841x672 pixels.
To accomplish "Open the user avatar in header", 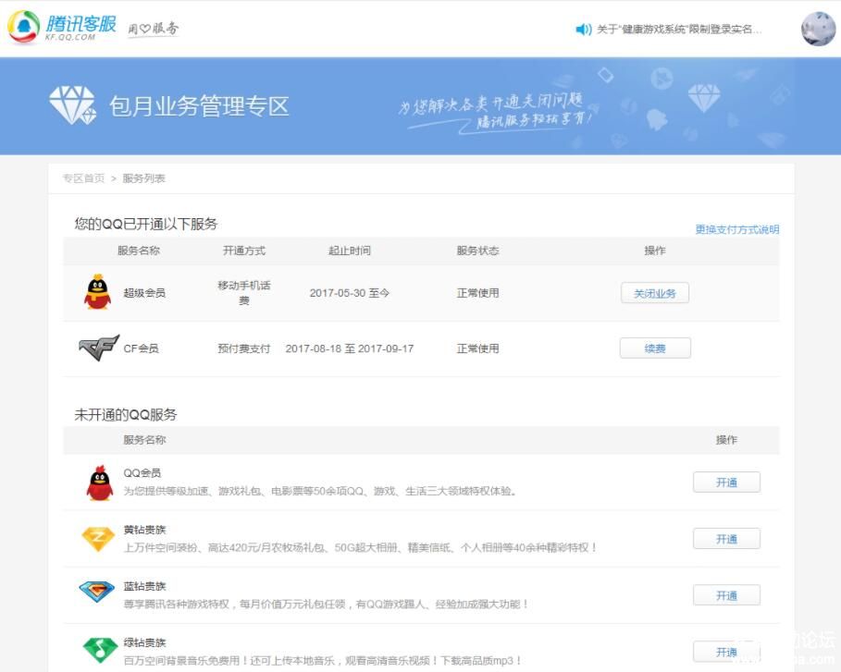I will 818,30.
